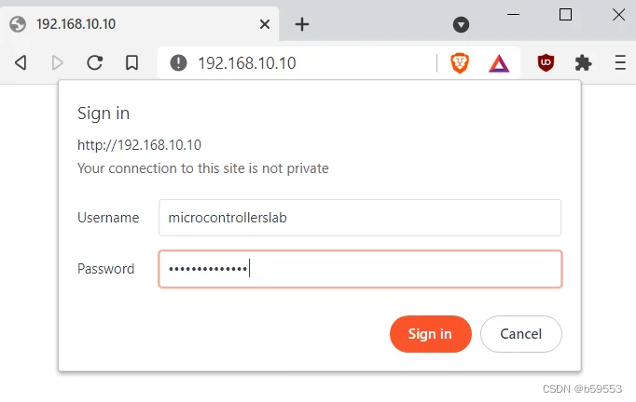Open the Brave main menu

[x=620, y=62]
